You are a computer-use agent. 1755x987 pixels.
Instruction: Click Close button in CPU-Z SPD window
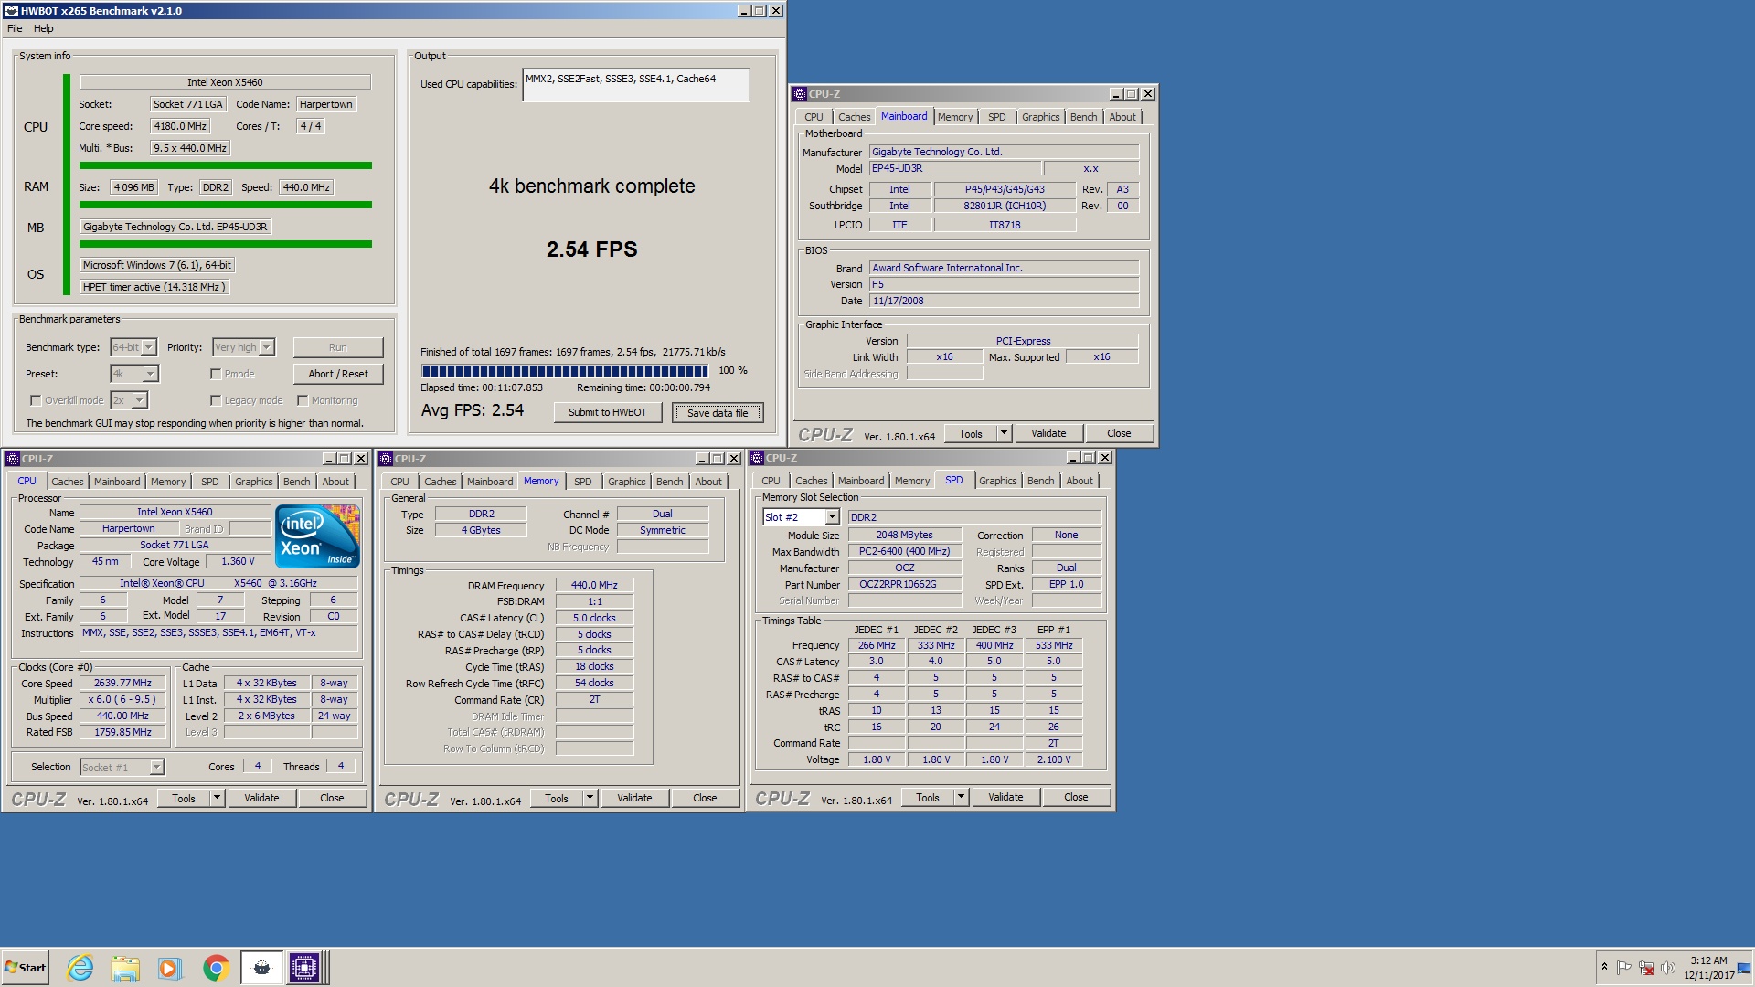[1076, 797]
